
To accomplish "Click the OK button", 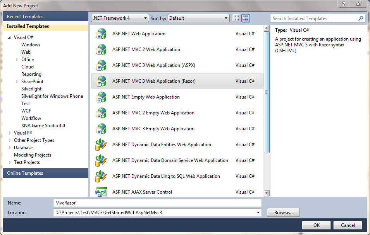I will (x=316, y=225).
